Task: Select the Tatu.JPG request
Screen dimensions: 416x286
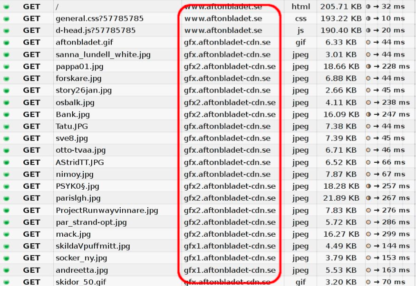Action: (72, 127)
